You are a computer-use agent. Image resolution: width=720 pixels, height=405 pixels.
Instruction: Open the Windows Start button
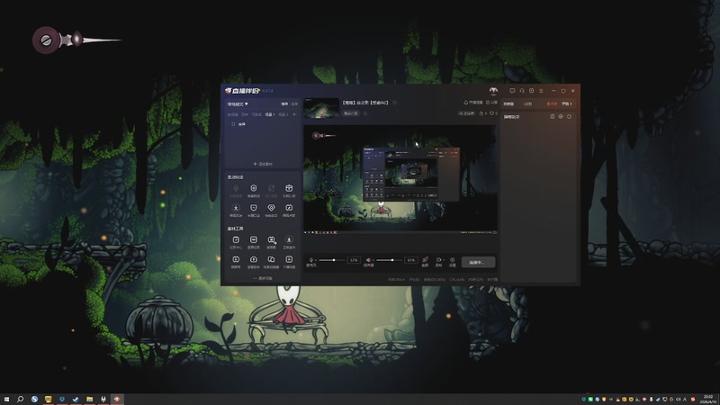(x=6, y=399)
